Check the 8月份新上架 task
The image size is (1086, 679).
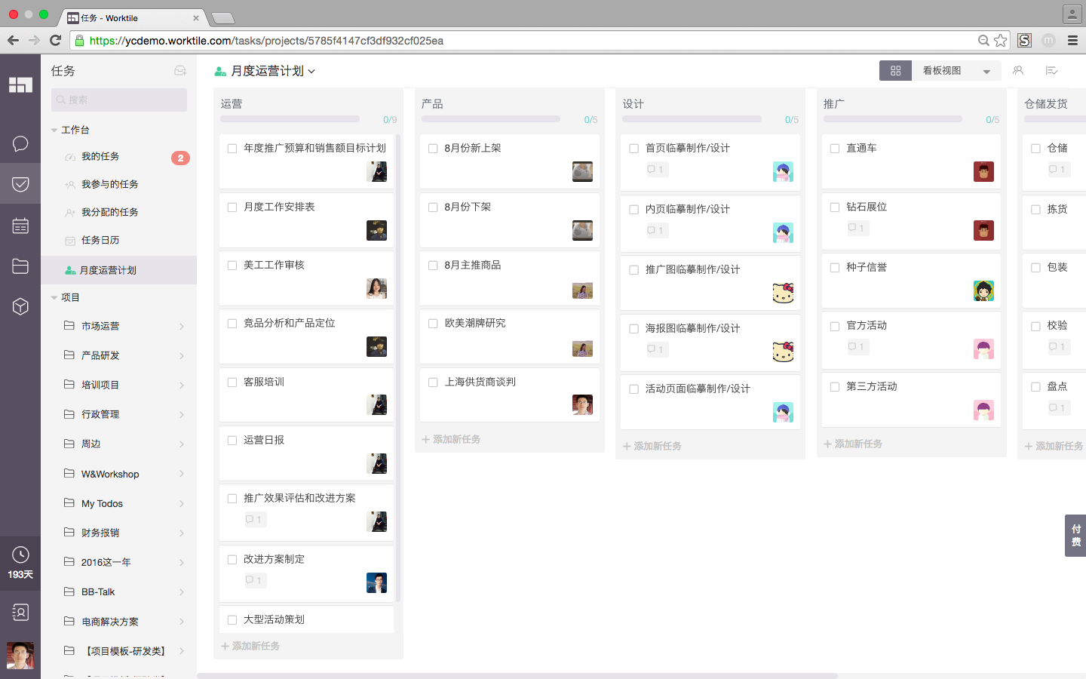pyautogui.click(x=433, y=149)
